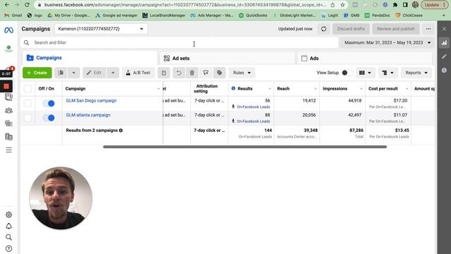Open GLM San Diego campaign link
451x254 pixels.
pos(91,100)
